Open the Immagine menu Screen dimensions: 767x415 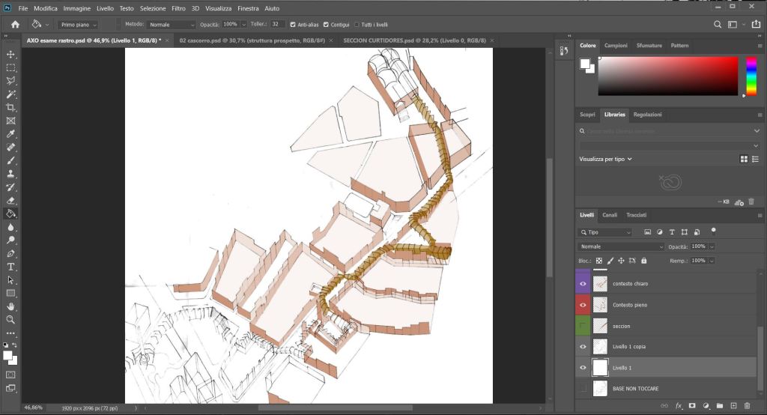pos(77,8)
